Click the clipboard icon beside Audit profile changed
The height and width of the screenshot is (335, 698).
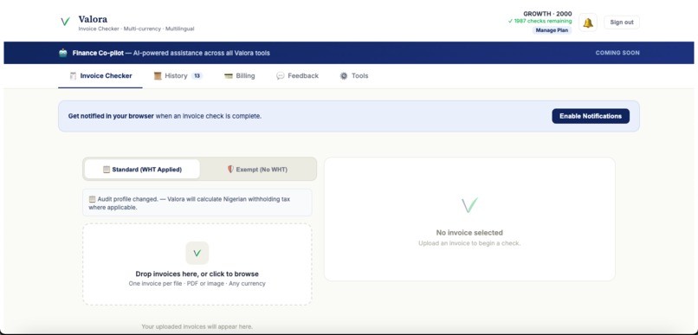(92, 199)
